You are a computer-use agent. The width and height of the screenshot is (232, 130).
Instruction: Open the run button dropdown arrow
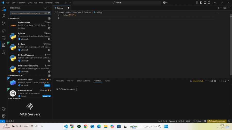point(221,8)
